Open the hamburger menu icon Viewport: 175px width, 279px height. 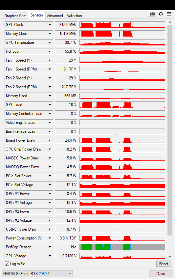click(x=169, y=14)
